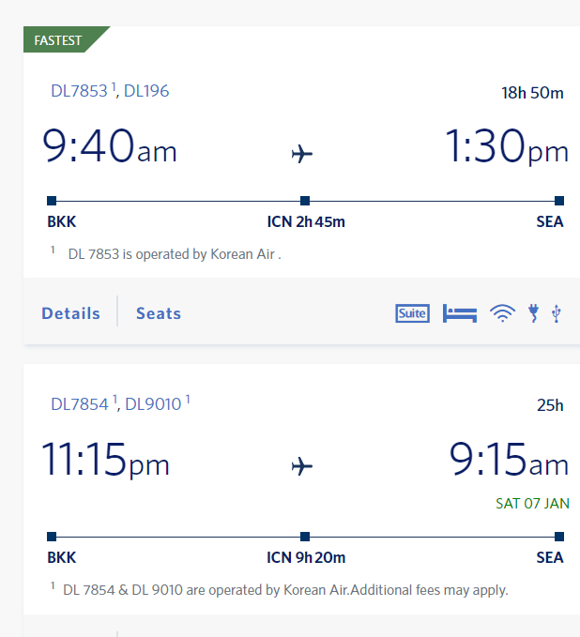The image size is (580, 637).
Task: Open flight number DL7854 link
Action: 80,404
